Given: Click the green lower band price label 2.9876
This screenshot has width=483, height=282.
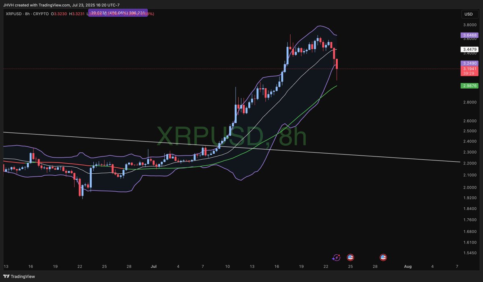Looking at the screenshot, I should point(469,85).
